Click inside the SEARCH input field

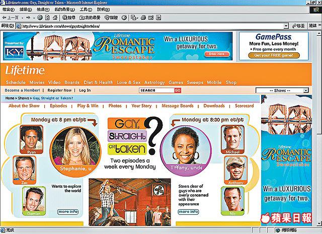(x=157, y=91)
